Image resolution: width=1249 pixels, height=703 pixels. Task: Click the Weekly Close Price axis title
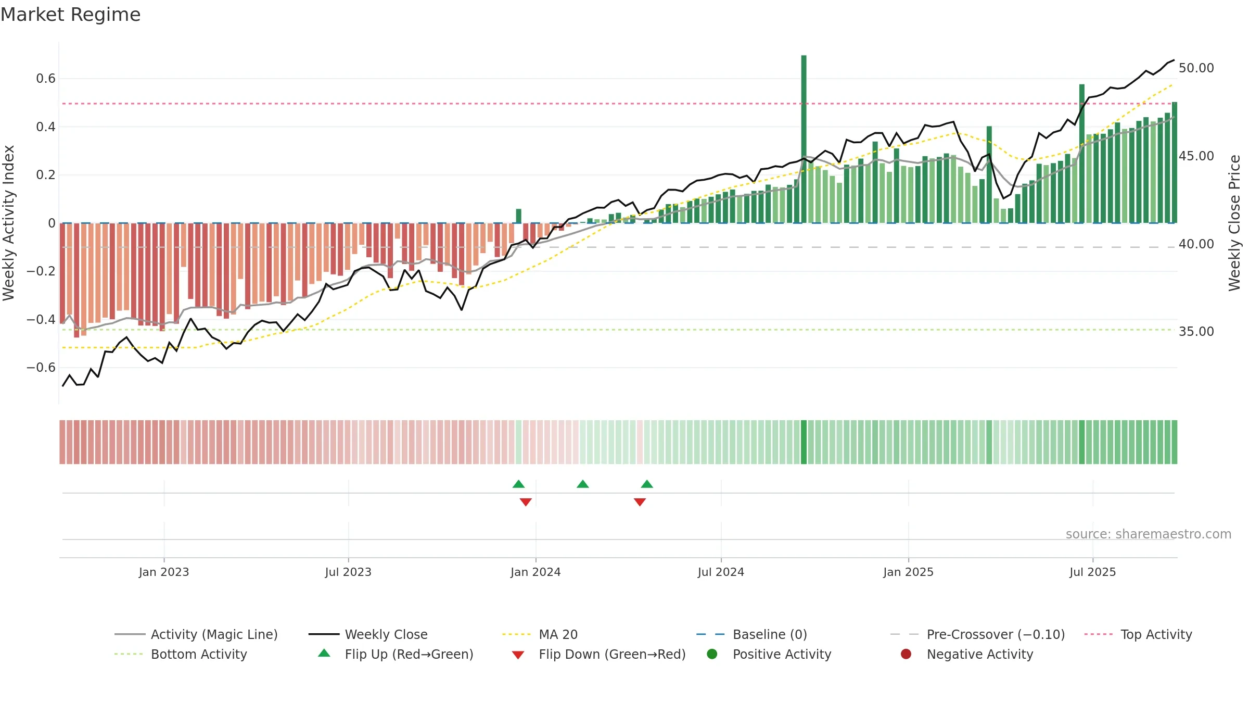pos(1234,223)
